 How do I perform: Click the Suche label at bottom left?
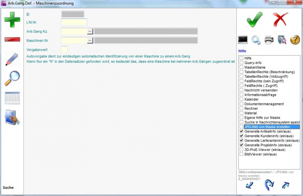click(8, 188)
